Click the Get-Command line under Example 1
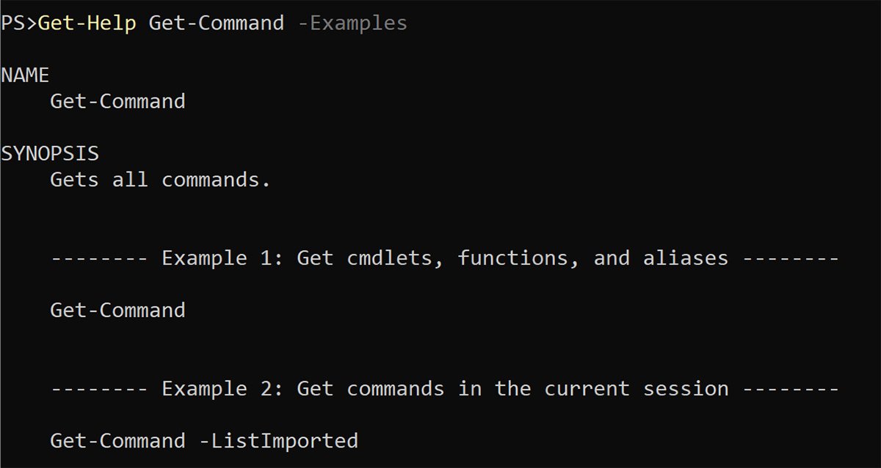The width and height of the screenshot is (881, 468). click(117, 310)
